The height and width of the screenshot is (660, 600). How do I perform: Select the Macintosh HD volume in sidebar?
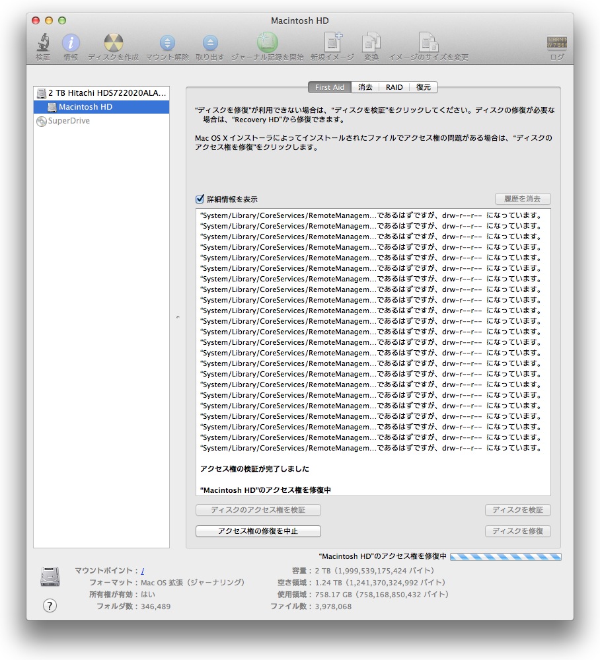(x=85, y=107)
